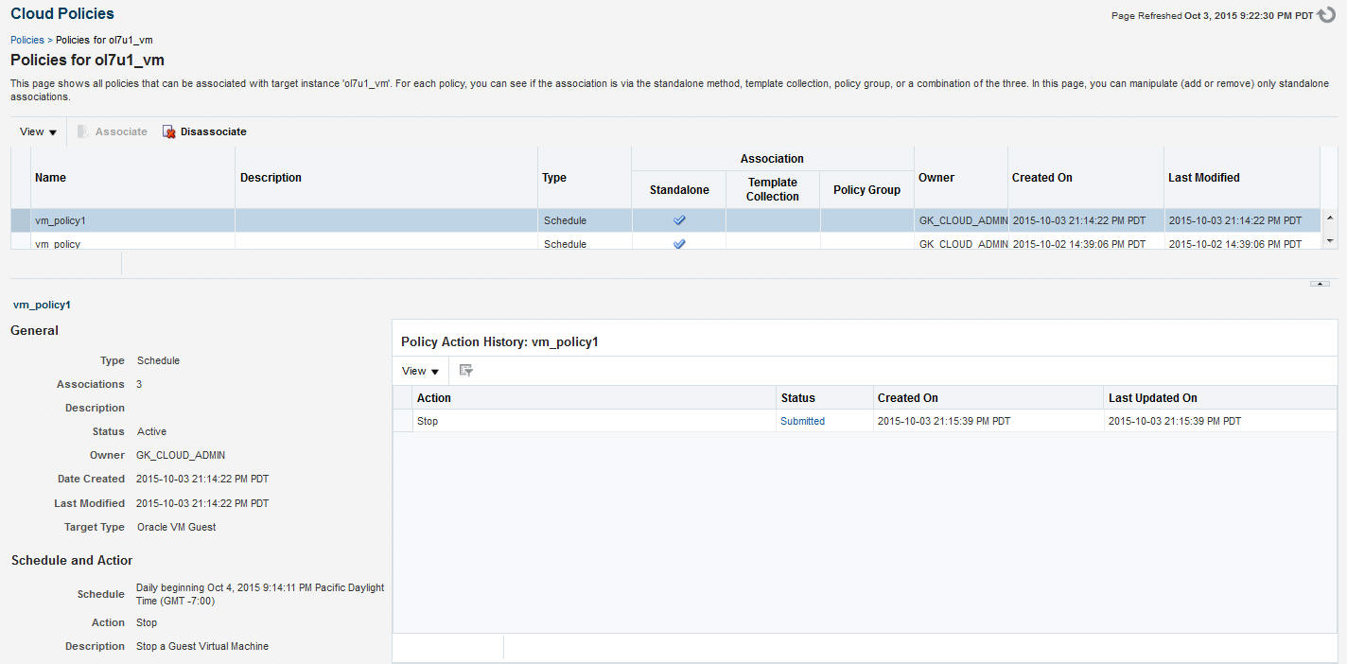Click the history row's Last Updated On cell

tap(1219, 421)
